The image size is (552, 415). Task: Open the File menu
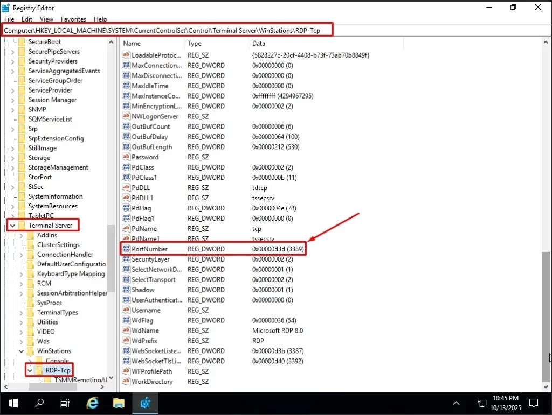pos(9,19)
